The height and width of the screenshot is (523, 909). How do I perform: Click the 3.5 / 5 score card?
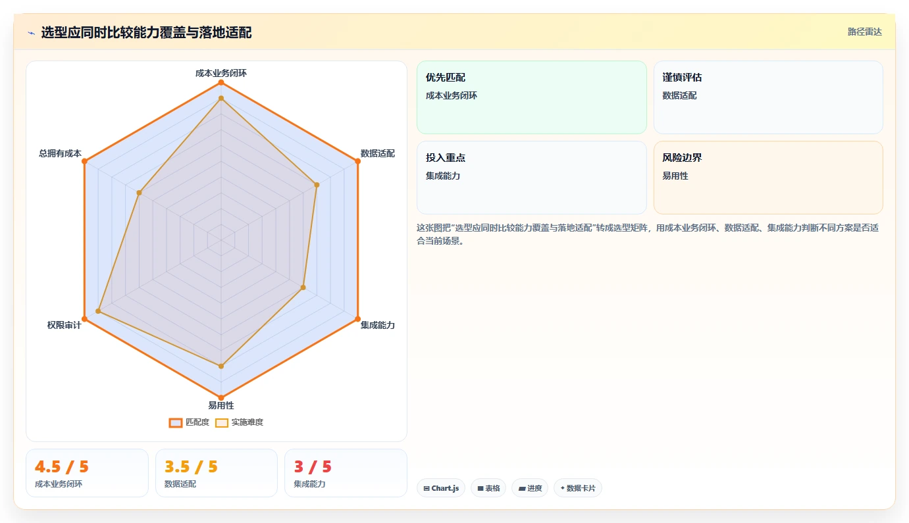217,473
